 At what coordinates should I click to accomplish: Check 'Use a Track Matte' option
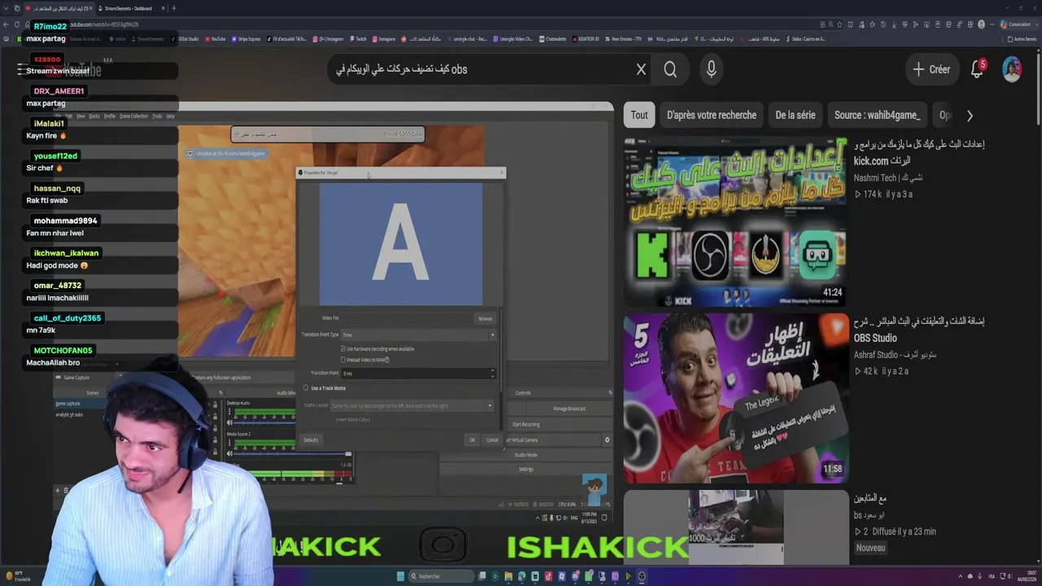pyautogui.click(x=306, y=388)
